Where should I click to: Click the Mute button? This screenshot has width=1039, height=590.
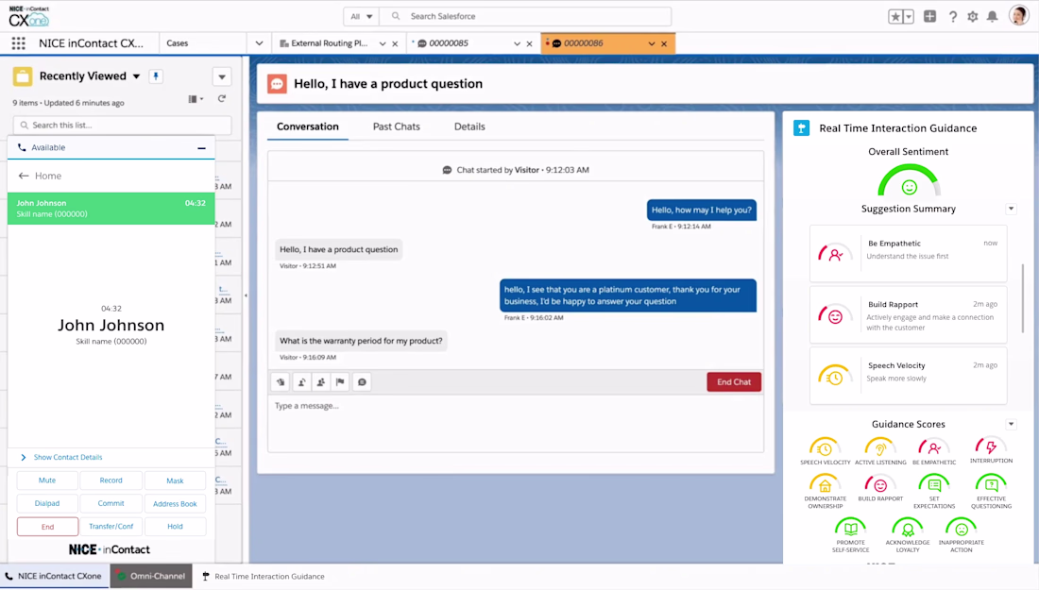[47, 480]
